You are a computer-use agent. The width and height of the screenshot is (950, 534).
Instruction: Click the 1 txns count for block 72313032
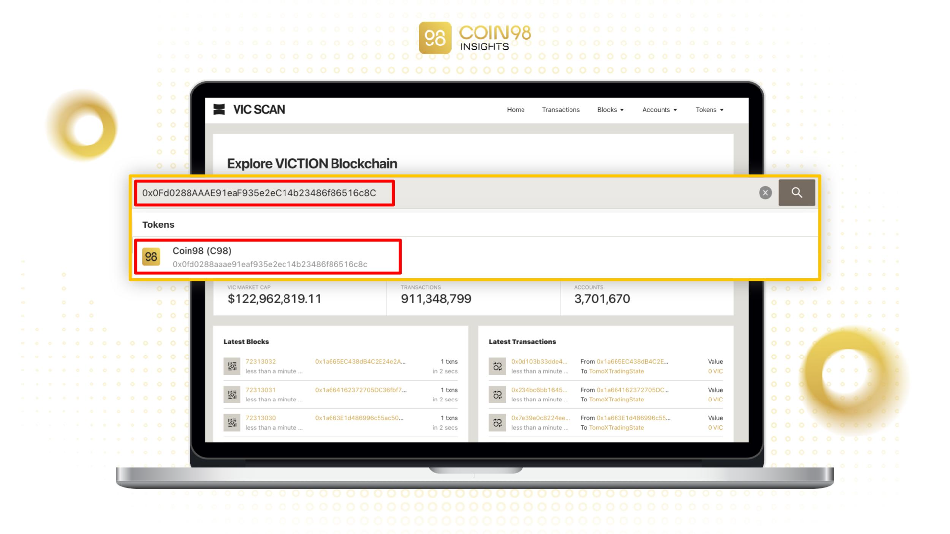pos(449,362)
